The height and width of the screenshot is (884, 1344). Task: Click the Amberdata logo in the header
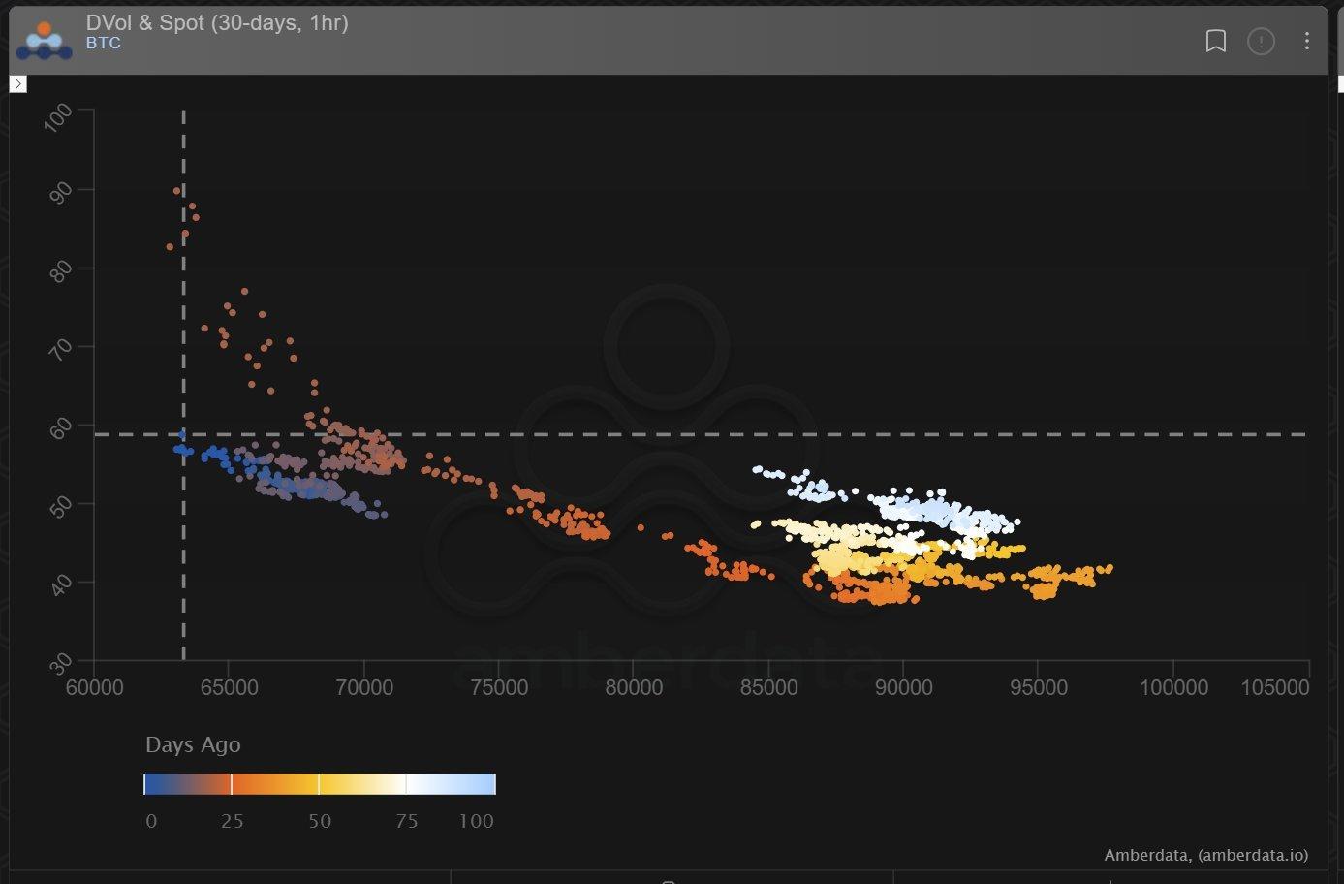[x=44, y=39]
